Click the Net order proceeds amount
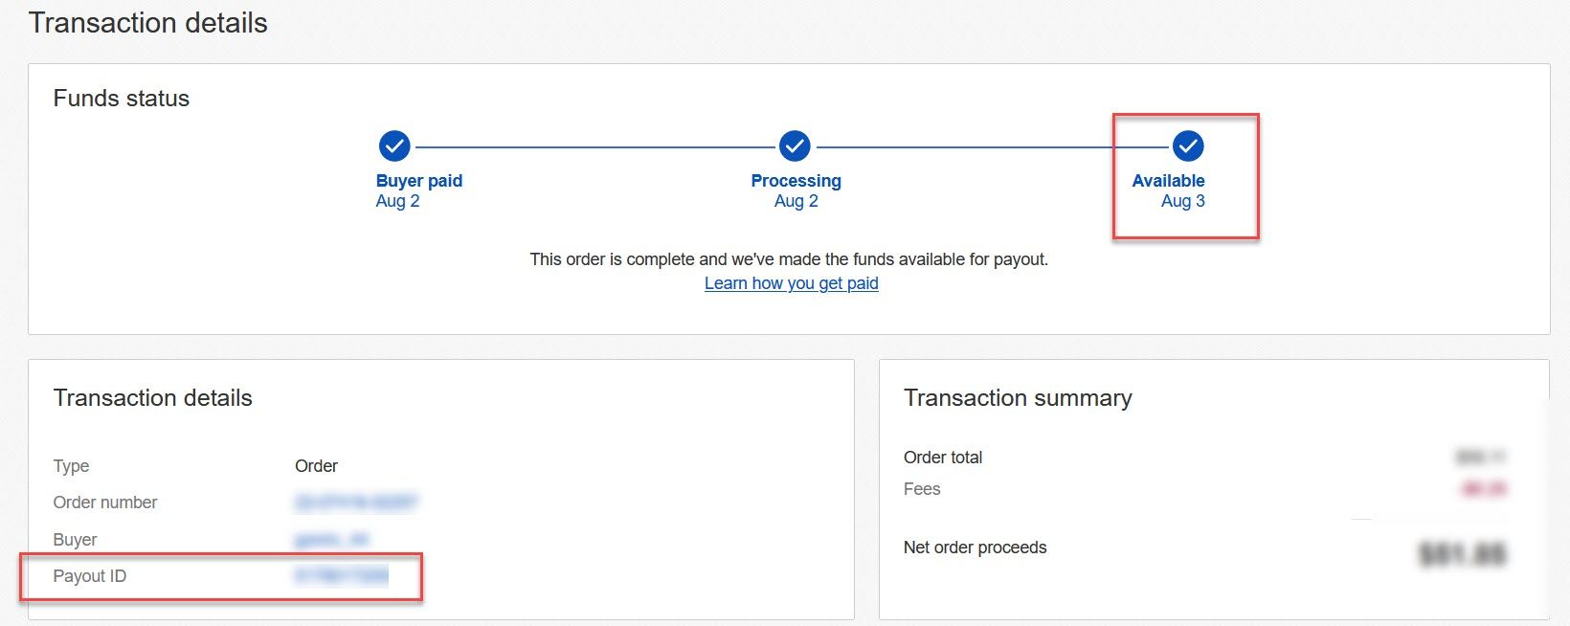The height and width of the screenshot is (626, 1570). click(1463, 554)
